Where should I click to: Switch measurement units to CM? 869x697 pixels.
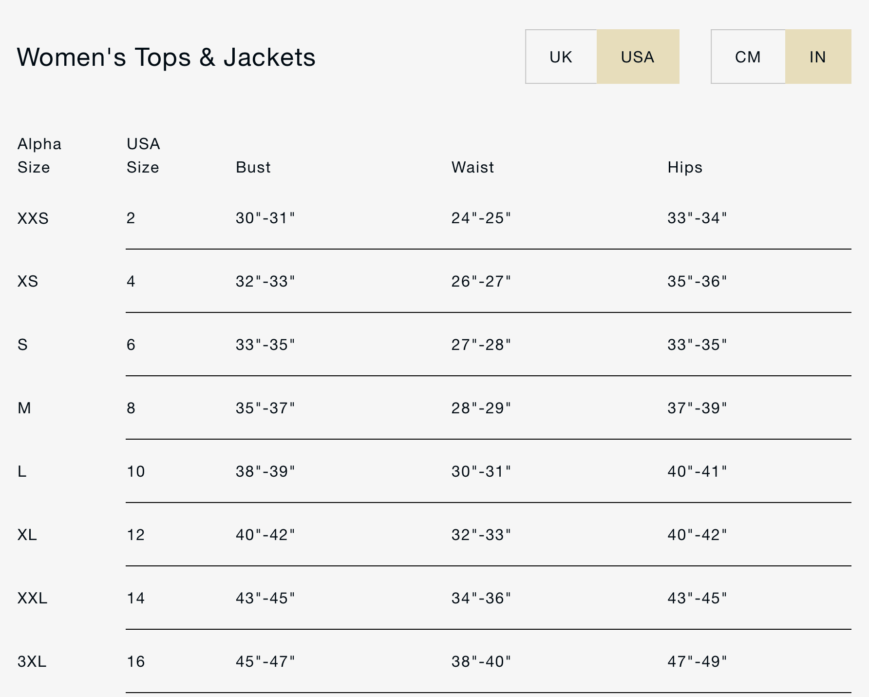748,57
